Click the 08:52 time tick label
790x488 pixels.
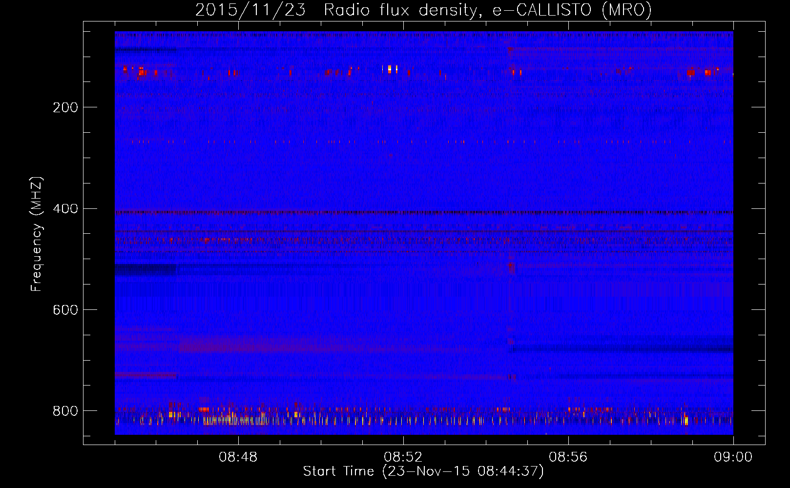point(403,457)
